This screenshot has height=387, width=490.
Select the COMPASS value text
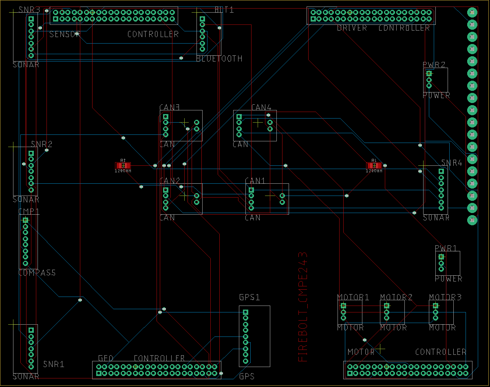tap(37, 273)
